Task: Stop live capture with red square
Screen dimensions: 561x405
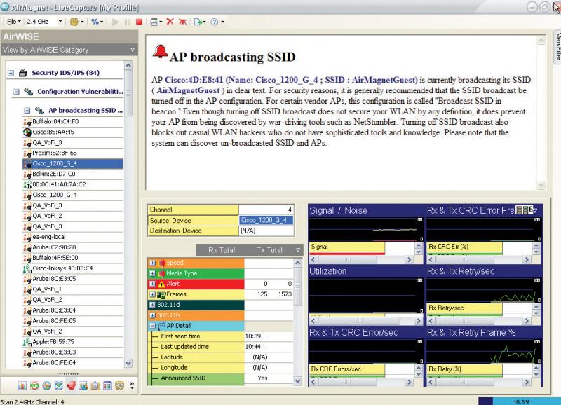Action: click(x=139, y=22)
